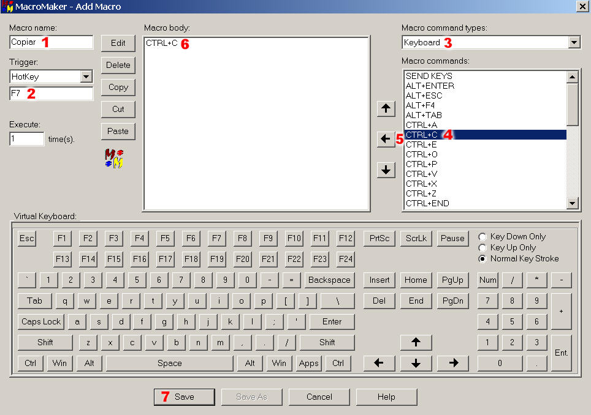The image size is (591, 415).
Task: Expand the Macro command types dropdown
Action: point(574,42)
